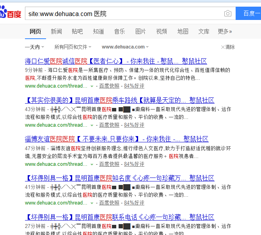Click 84%好评 in 乘车路线 result

pyautogui.click(x=134, y=125)
